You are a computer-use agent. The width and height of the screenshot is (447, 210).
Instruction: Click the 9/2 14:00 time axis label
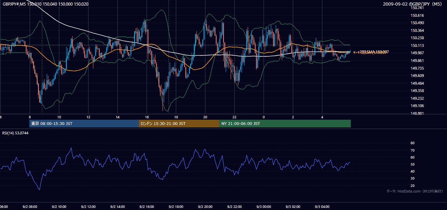pos(118,207)
